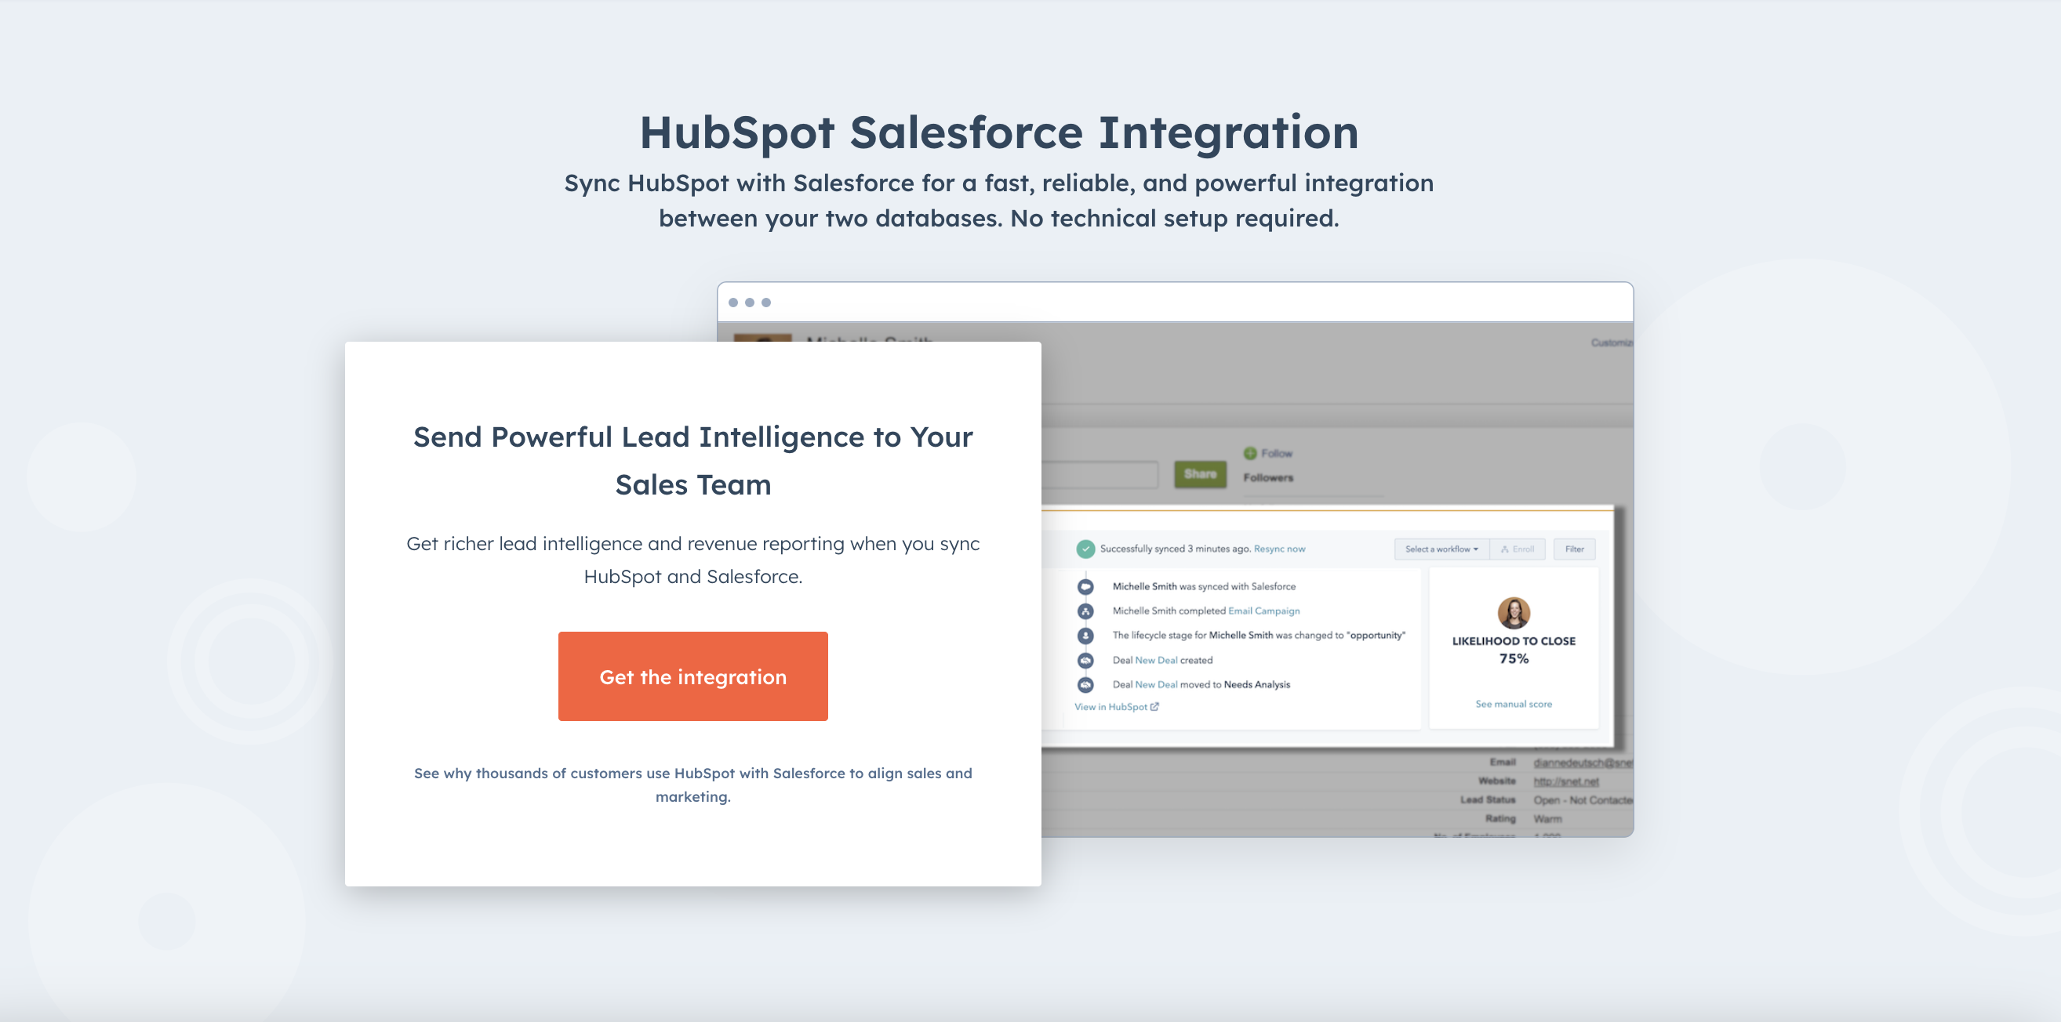Click the green plus Follow icon
Screen dimensions: 2061x1022
coord(1250,454)
